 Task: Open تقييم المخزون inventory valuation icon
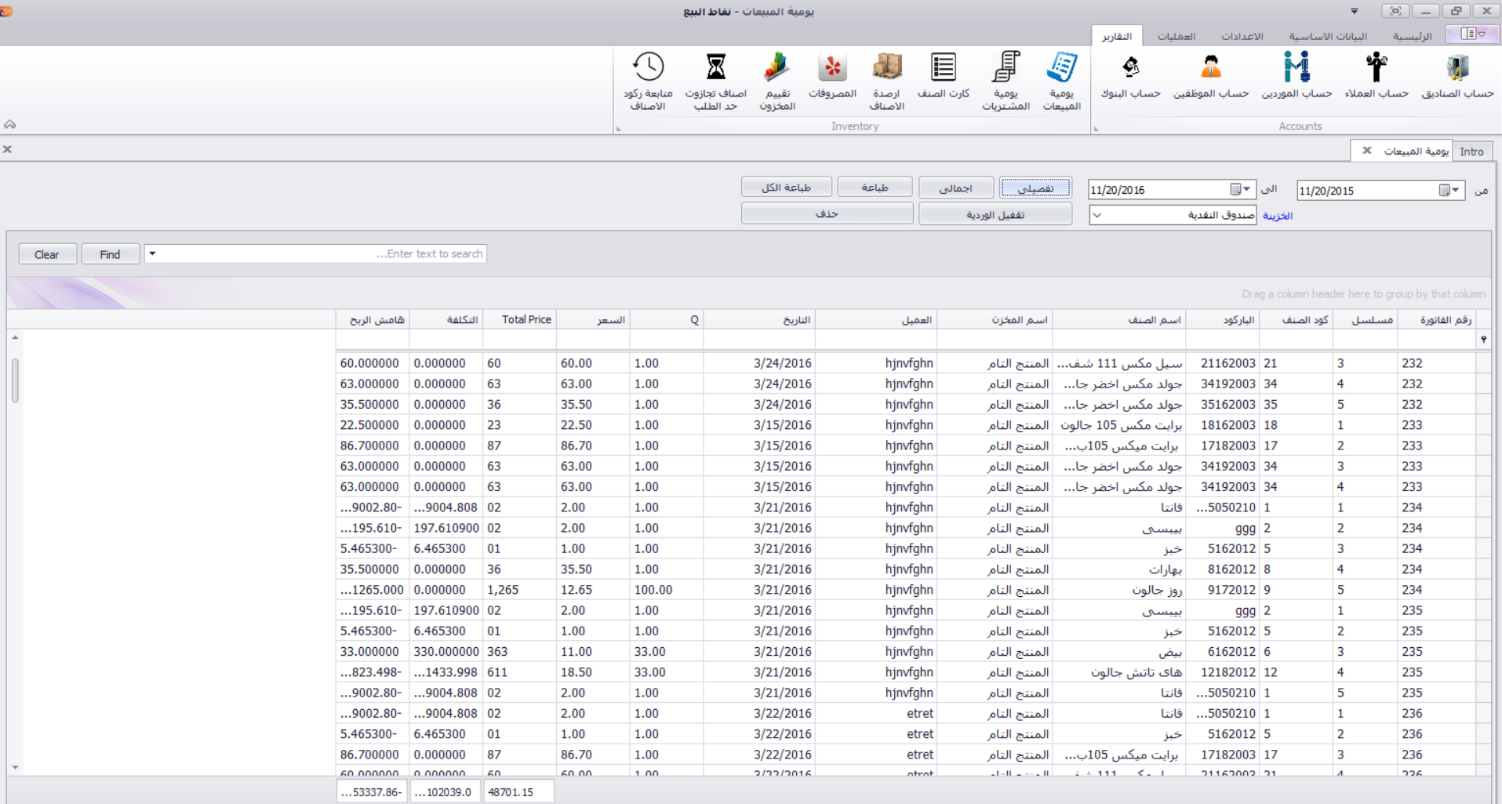click(x=777, y=80)
